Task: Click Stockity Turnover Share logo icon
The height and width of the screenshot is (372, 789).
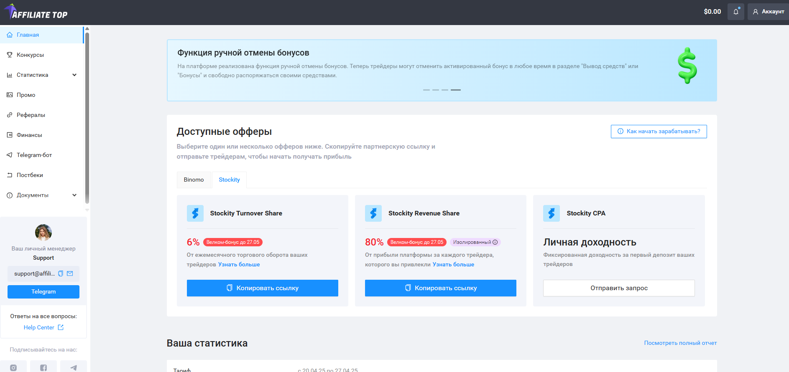Action: (195, 213)
